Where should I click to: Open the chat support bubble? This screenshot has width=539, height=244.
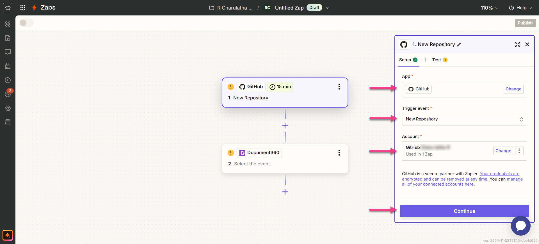[x=520, y=225]
